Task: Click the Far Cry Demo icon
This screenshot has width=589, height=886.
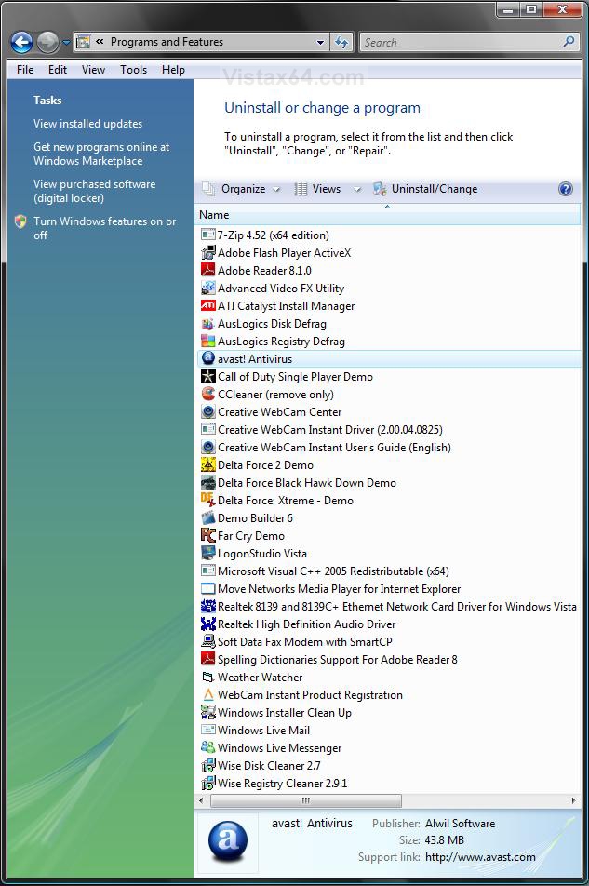Action: 207,535
